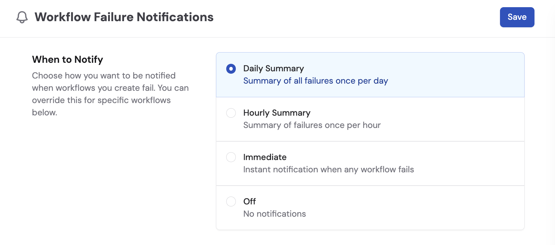Click 'Instant notification when any workflow fails' text

[x=328, y=170]
